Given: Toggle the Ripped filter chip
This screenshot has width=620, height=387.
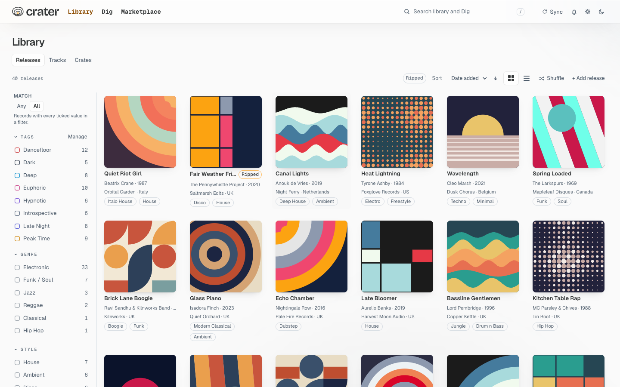Looking at the screenshot, I should [414, 78].
